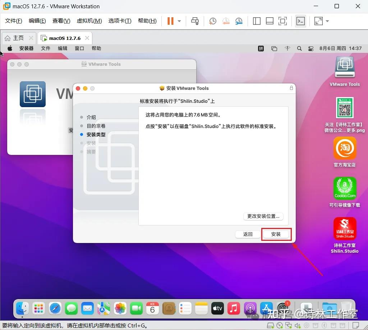This screenshot has height=330, width=368.
Task: Pause the virtual machine with the orange pause icon
Action: [x=170, y=21]
